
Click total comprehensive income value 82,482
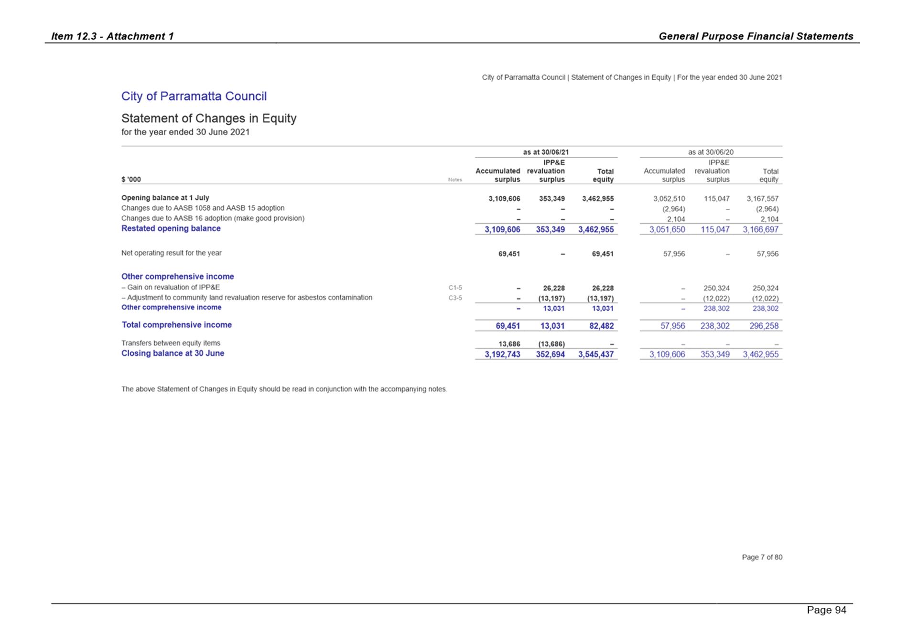tap(603, 326)
